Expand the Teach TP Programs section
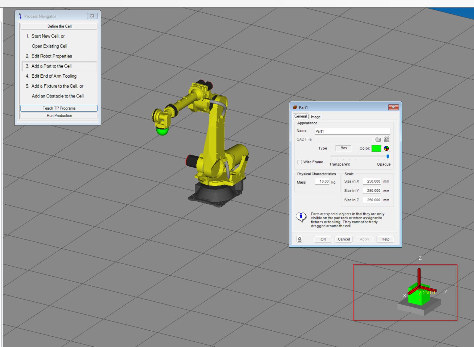Screen dimensions: 474x347 [59, 108]
